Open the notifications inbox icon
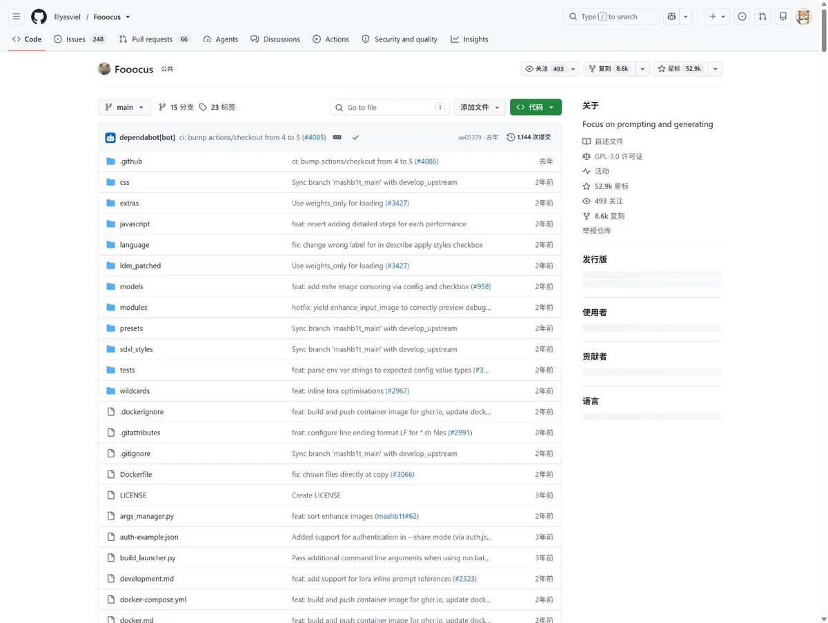The image size is (828, 623). point(783,17)
